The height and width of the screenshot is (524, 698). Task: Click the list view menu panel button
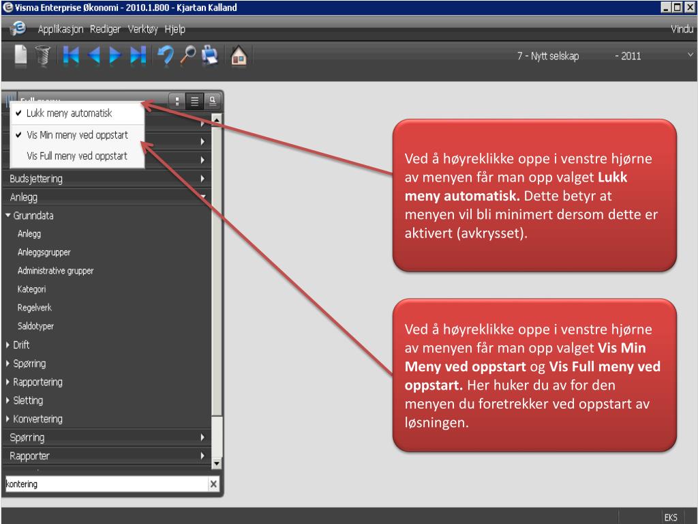click(x=194, y=101)
